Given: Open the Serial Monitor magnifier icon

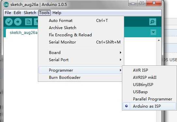Looking at the screenshot, I should [x=153, y=22].
